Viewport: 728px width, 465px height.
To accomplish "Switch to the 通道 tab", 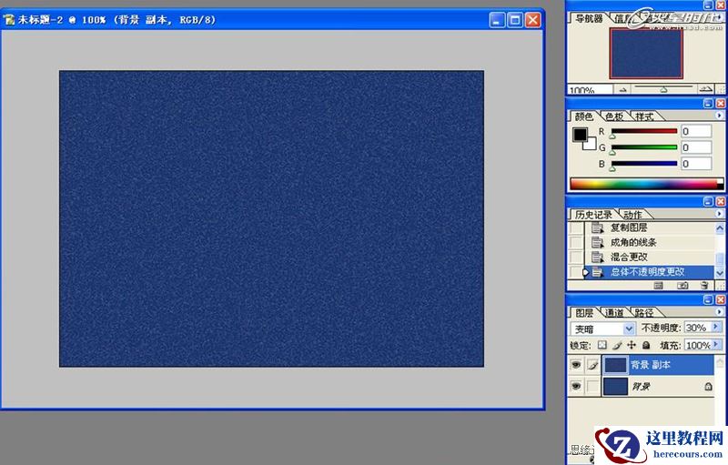I will click(613, 313).
